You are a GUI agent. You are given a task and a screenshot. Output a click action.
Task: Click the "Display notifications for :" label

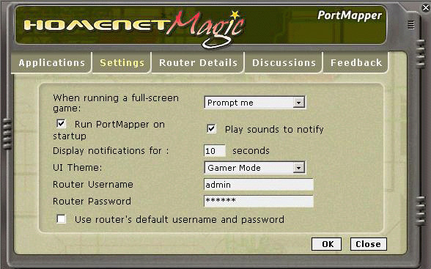[x=111, y=151]
